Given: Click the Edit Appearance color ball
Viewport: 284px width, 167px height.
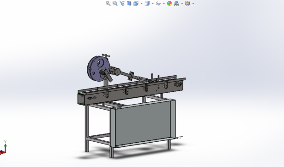Looking at the screenshot, I should [170, 3].
